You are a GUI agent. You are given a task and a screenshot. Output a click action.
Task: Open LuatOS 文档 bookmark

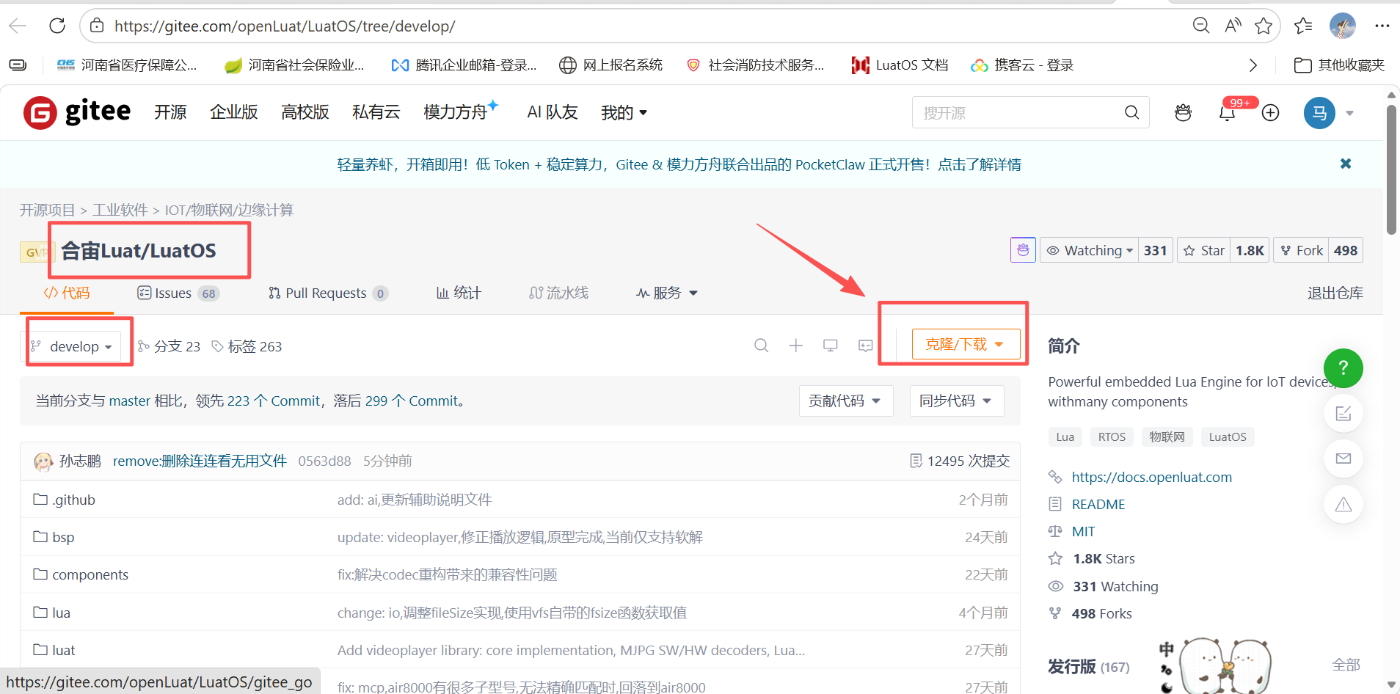coord(900,65)
